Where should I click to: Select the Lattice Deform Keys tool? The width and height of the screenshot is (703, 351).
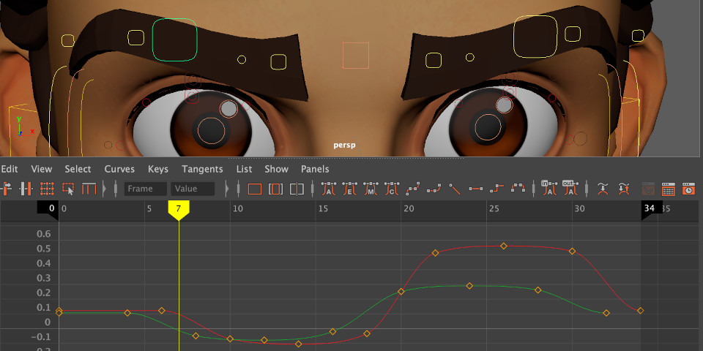pyautogui.click(x=47, y=189)
